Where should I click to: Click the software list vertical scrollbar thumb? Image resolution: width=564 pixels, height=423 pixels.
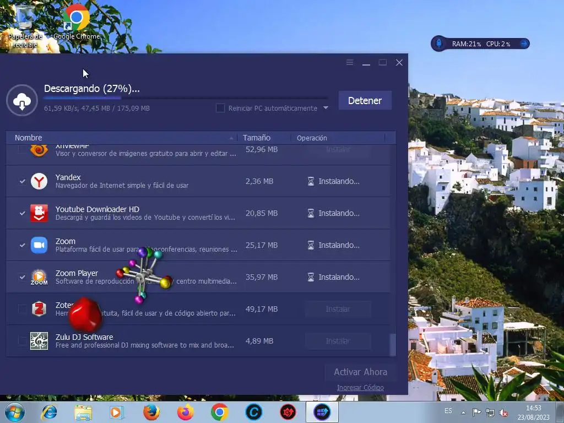point(393,345)
